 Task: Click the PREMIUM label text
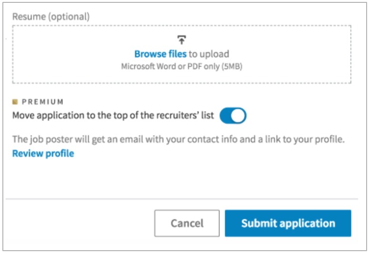coord(42,102)
